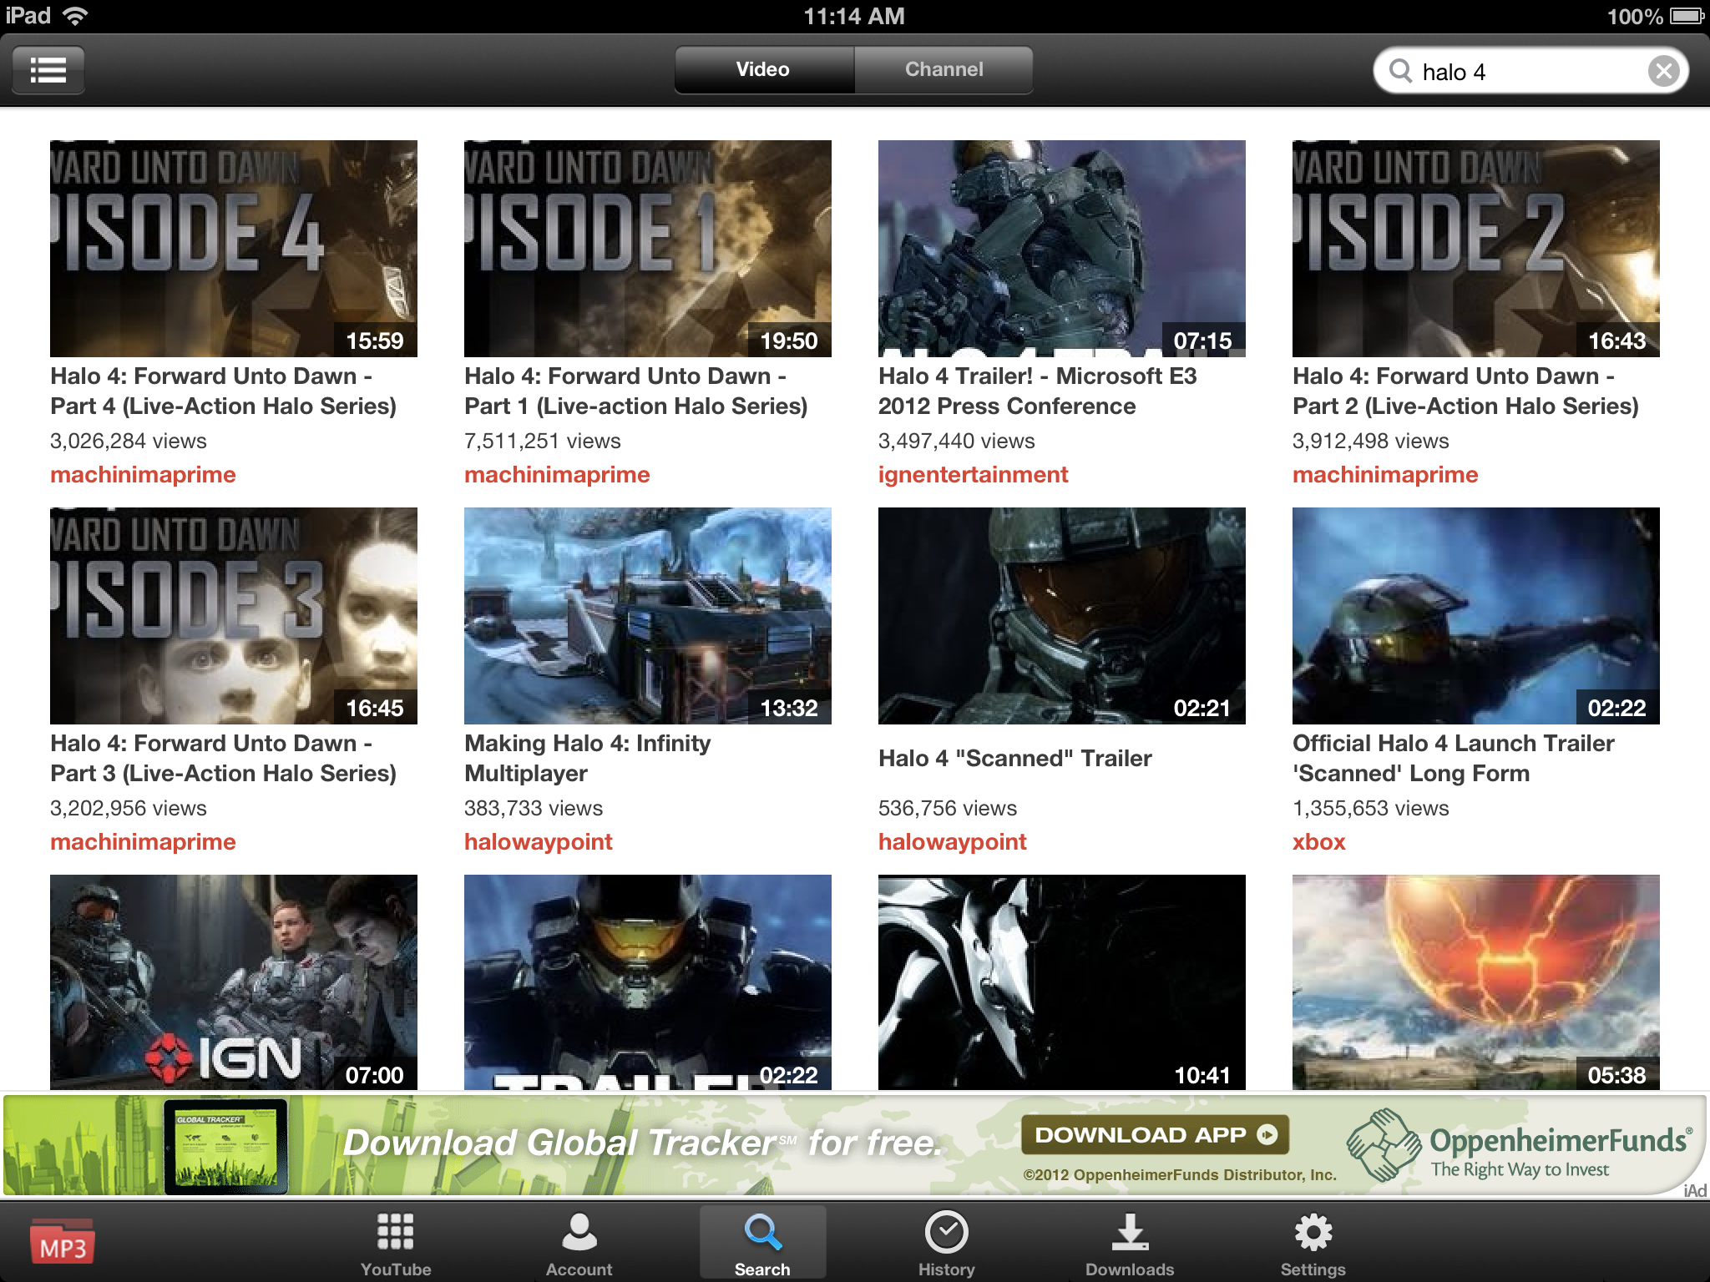Open the Infinity Multiplayer thumbnail 13:32
The image size is (1710, 1282).
tap(648, 616)
